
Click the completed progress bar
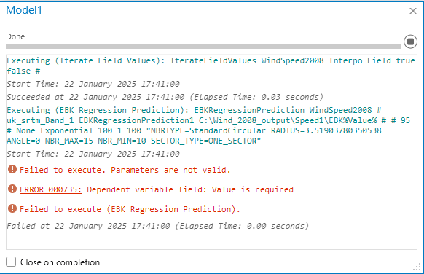[x=203, y=47]
